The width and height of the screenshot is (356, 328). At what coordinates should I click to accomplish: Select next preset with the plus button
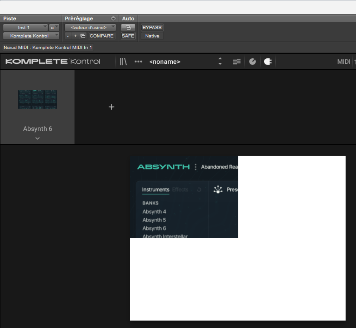click(75, 36)
